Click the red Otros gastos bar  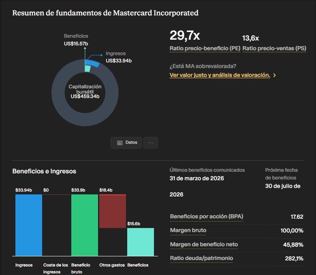click(x=113, y=211)
